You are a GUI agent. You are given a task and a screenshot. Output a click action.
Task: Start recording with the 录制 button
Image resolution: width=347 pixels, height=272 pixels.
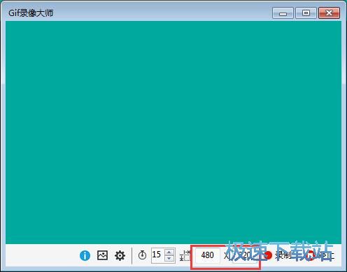(278, 255)
